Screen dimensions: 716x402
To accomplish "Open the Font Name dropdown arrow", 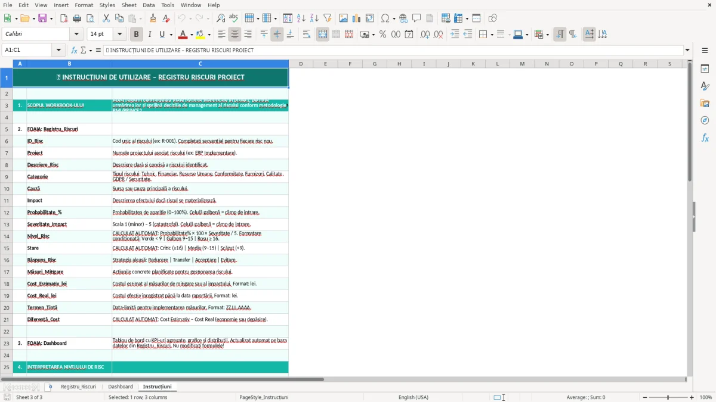I will (x=76, y=35).
